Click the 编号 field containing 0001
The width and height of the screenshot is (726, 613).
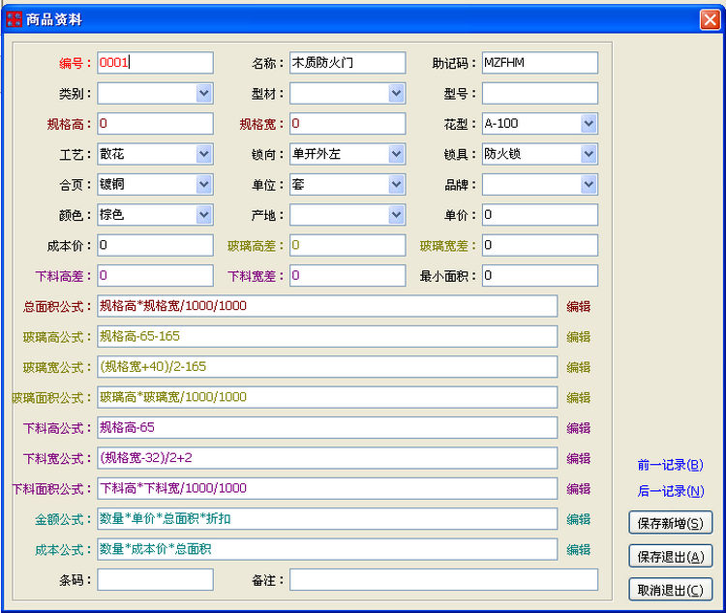[x=155, y=63]
